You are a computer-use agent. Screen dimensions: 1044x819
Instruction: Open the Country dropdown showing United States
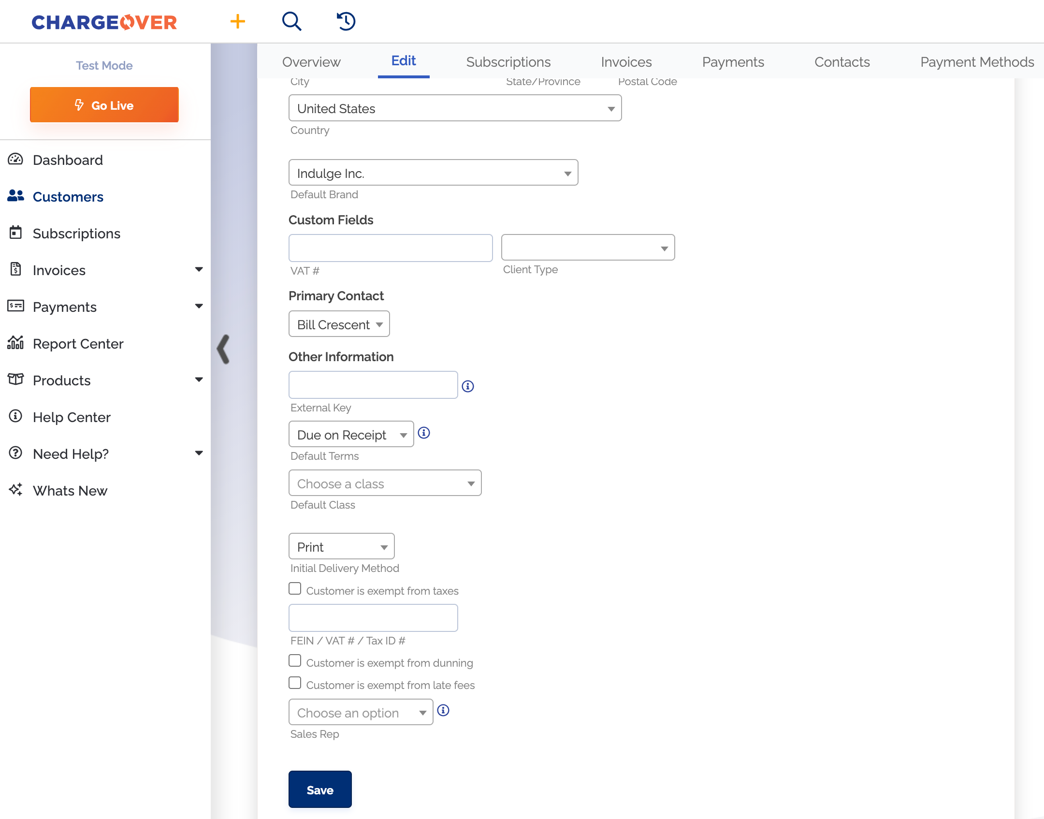coord(455,108)
